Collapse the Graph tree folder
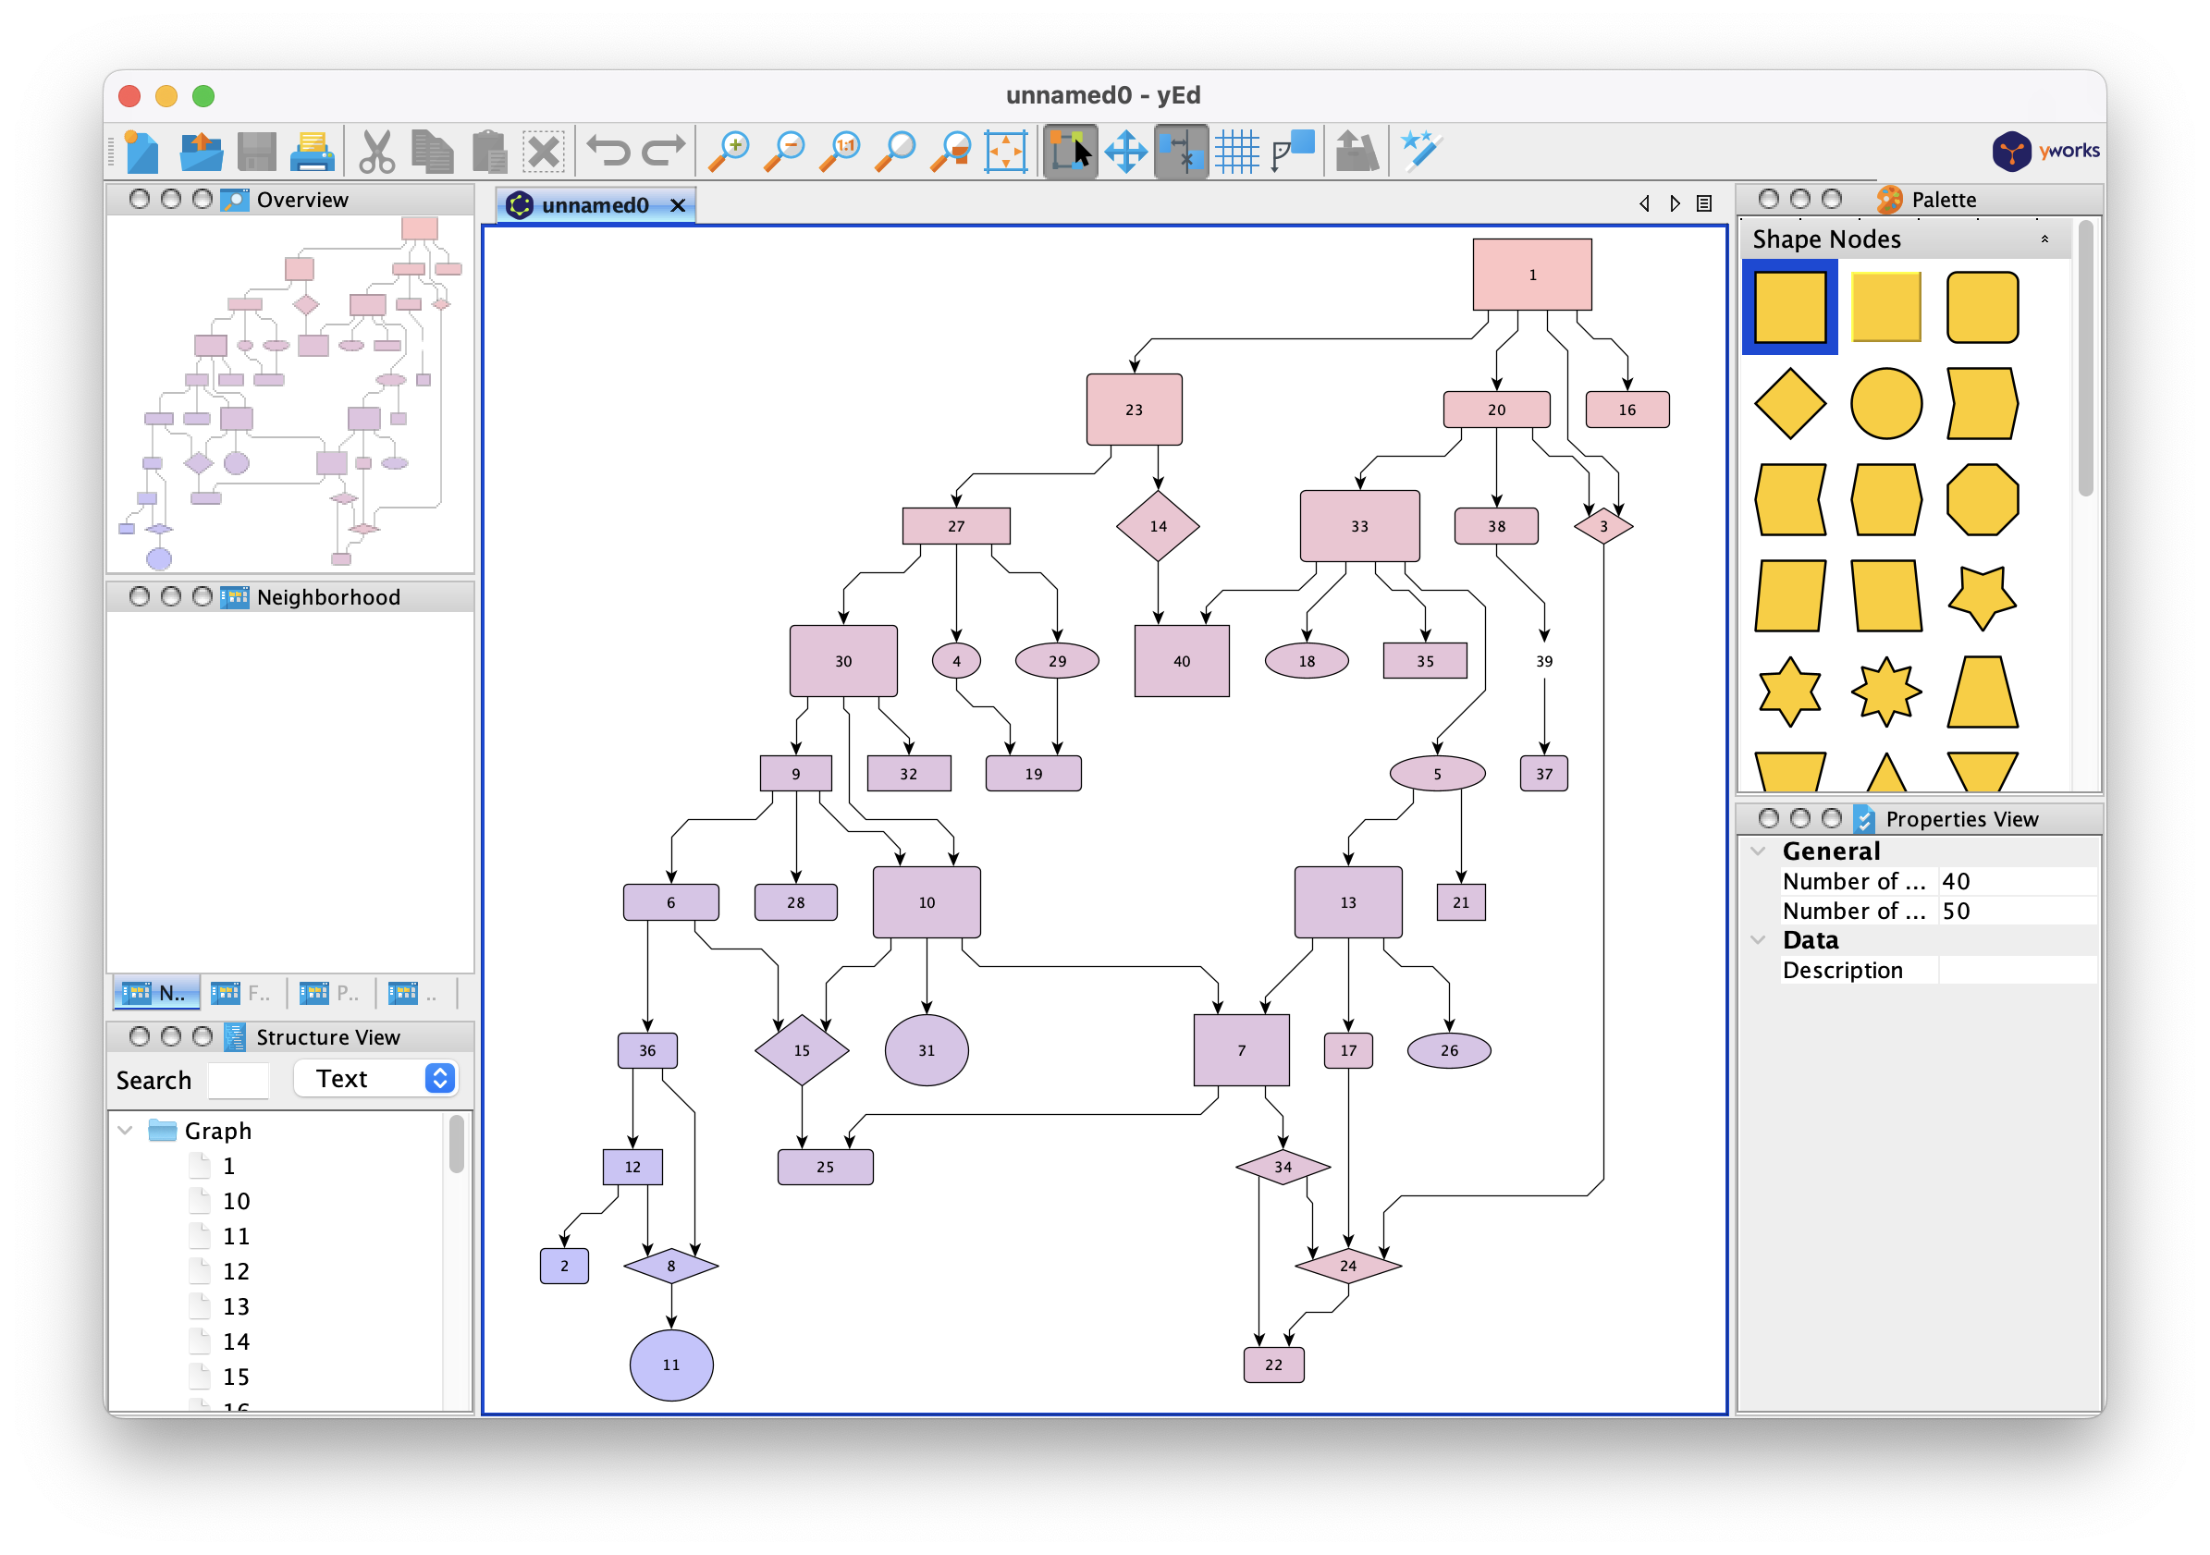The image size is (2210, 1555). [125, 1131]
